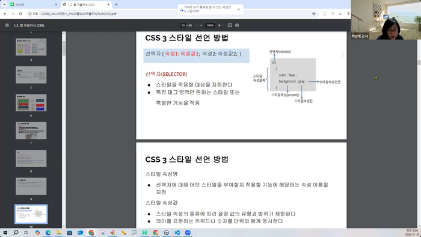Edit the PDF page number field

coord(183,25)
